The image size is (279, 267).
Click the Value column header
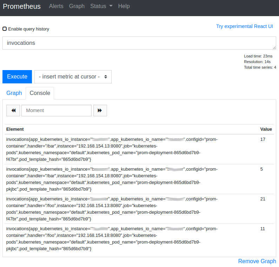[266, 129]
